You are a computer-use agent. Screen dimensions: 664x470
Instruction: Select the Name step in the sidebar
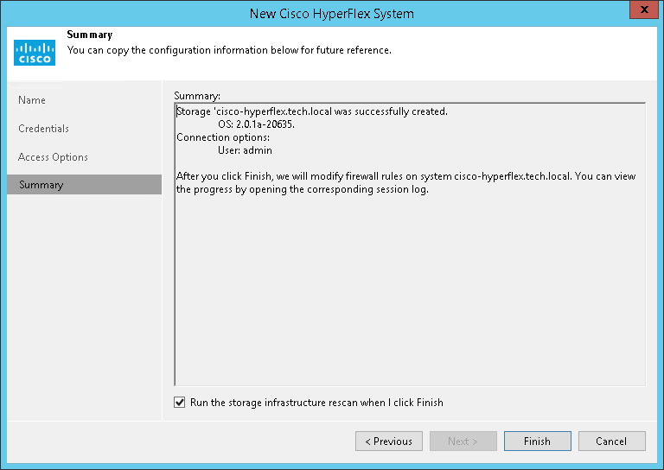(32, 100)
